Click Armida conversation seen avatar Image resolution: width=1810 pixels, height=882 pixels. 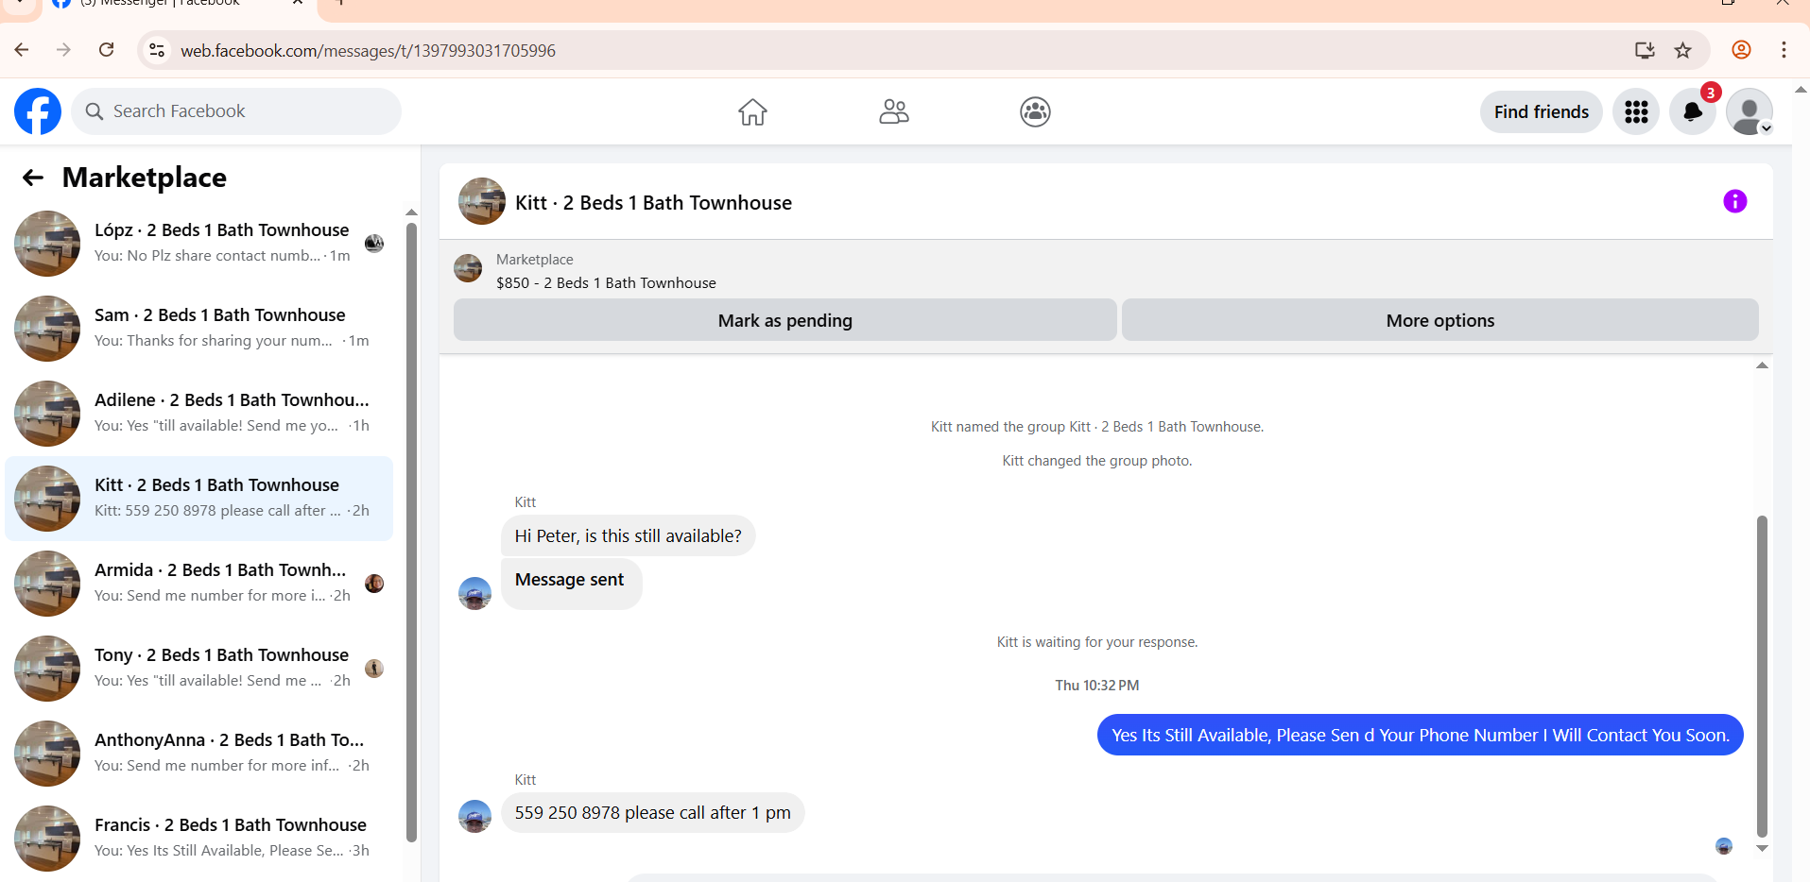tap(374, 584)
